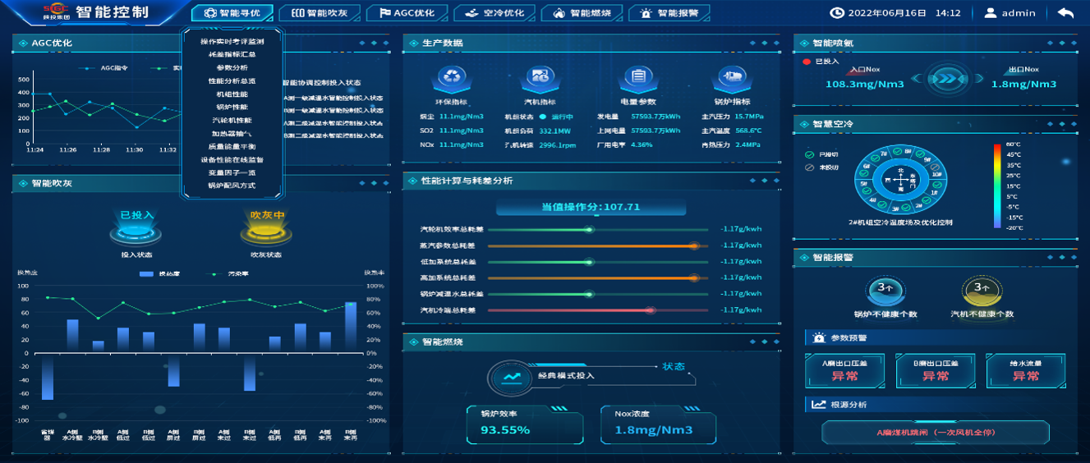The width and height of the screenshot is (1090, 463).
Task: Click the A磨煤机跳闸 root cause button
Action: (x=935, y=433)
